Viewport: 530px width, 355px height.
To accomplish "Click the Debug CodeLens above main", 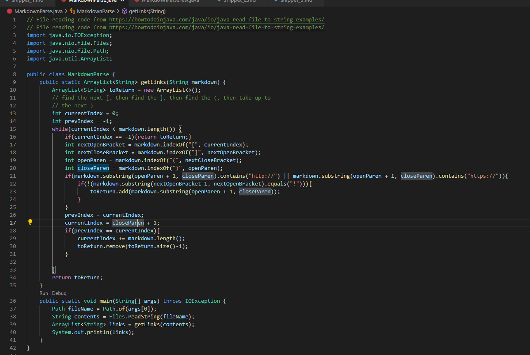I will 59,293.
